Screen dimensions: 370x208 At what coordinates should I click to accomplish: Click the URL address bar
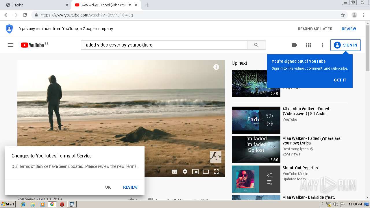[x=188, y=15]
